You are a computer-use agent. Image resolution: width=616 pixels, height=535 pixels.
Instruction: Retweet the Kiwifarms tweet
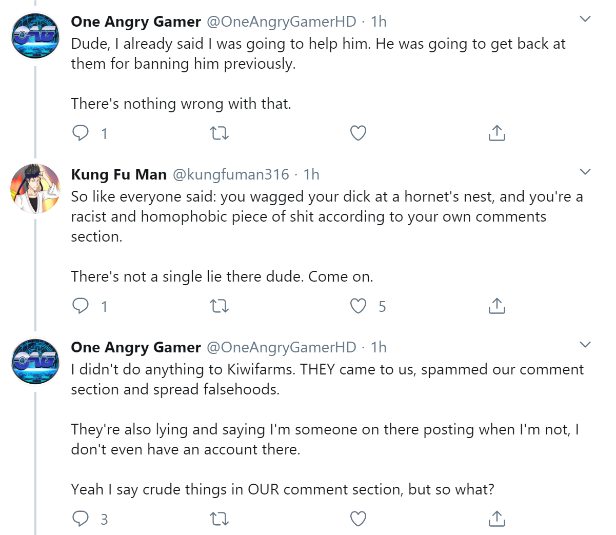tap(220, 519)
